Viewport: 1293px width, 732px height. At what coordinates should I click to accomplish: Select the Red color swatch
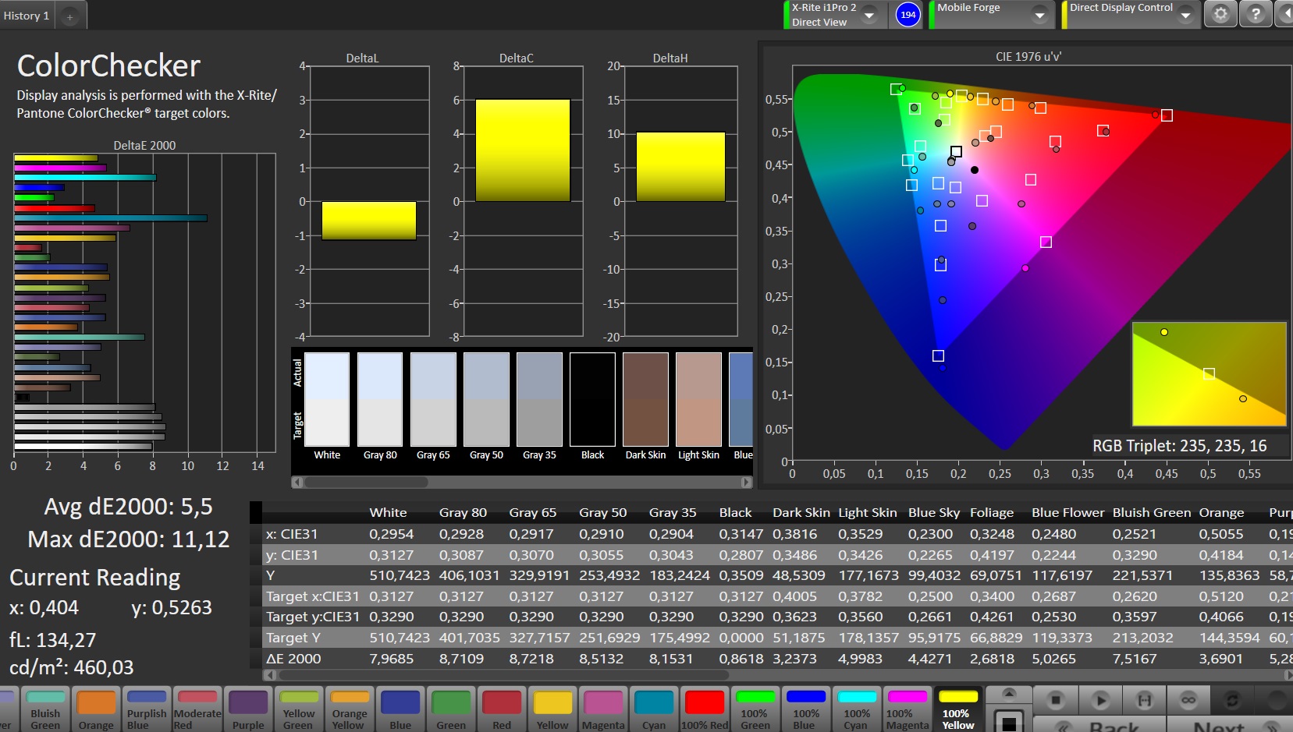[502, 709]
